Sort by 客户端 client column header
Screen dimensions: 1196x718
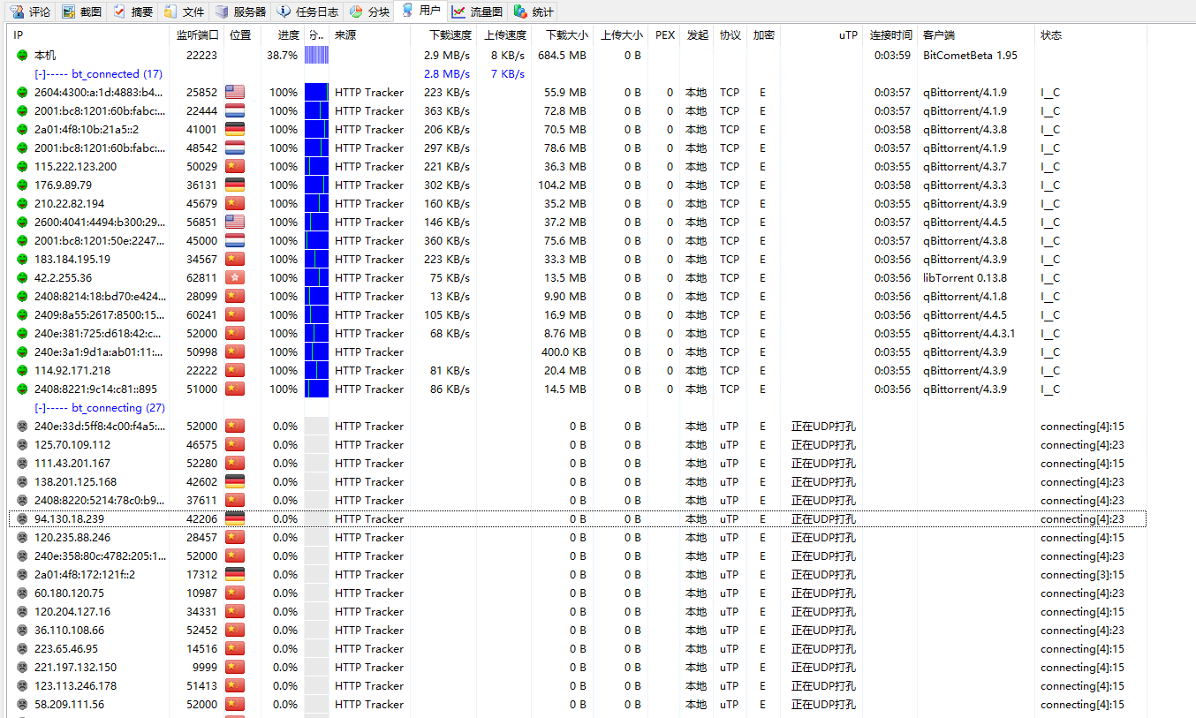(976, 35)
